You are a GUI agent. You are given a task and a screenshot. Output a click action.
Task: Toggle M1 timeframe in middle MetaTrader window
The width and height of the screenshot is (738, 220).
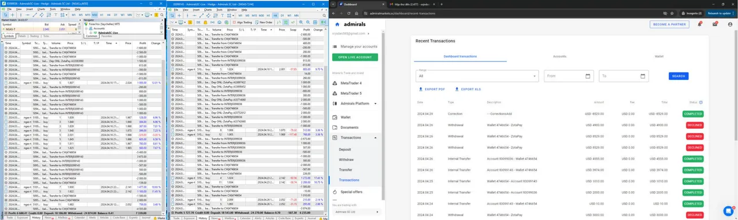point(240,16)
